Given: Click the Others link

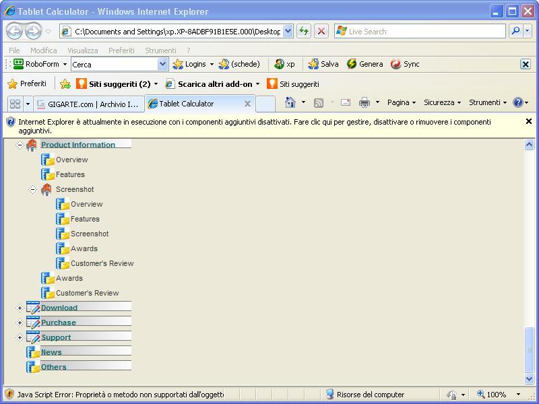Looking at the screenshot, I should point(54,366).
